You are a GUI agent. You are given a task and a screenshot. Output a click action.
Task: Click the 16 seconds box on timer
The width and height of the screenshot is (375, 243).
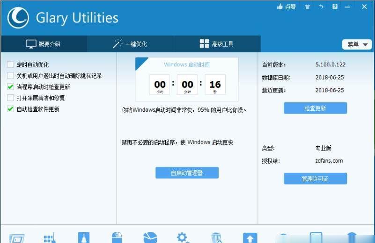pos(215,85)
